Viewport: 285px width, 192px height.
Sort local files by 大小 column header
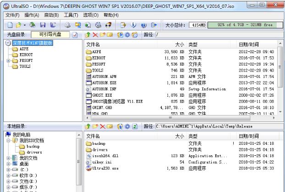(171, 136)
